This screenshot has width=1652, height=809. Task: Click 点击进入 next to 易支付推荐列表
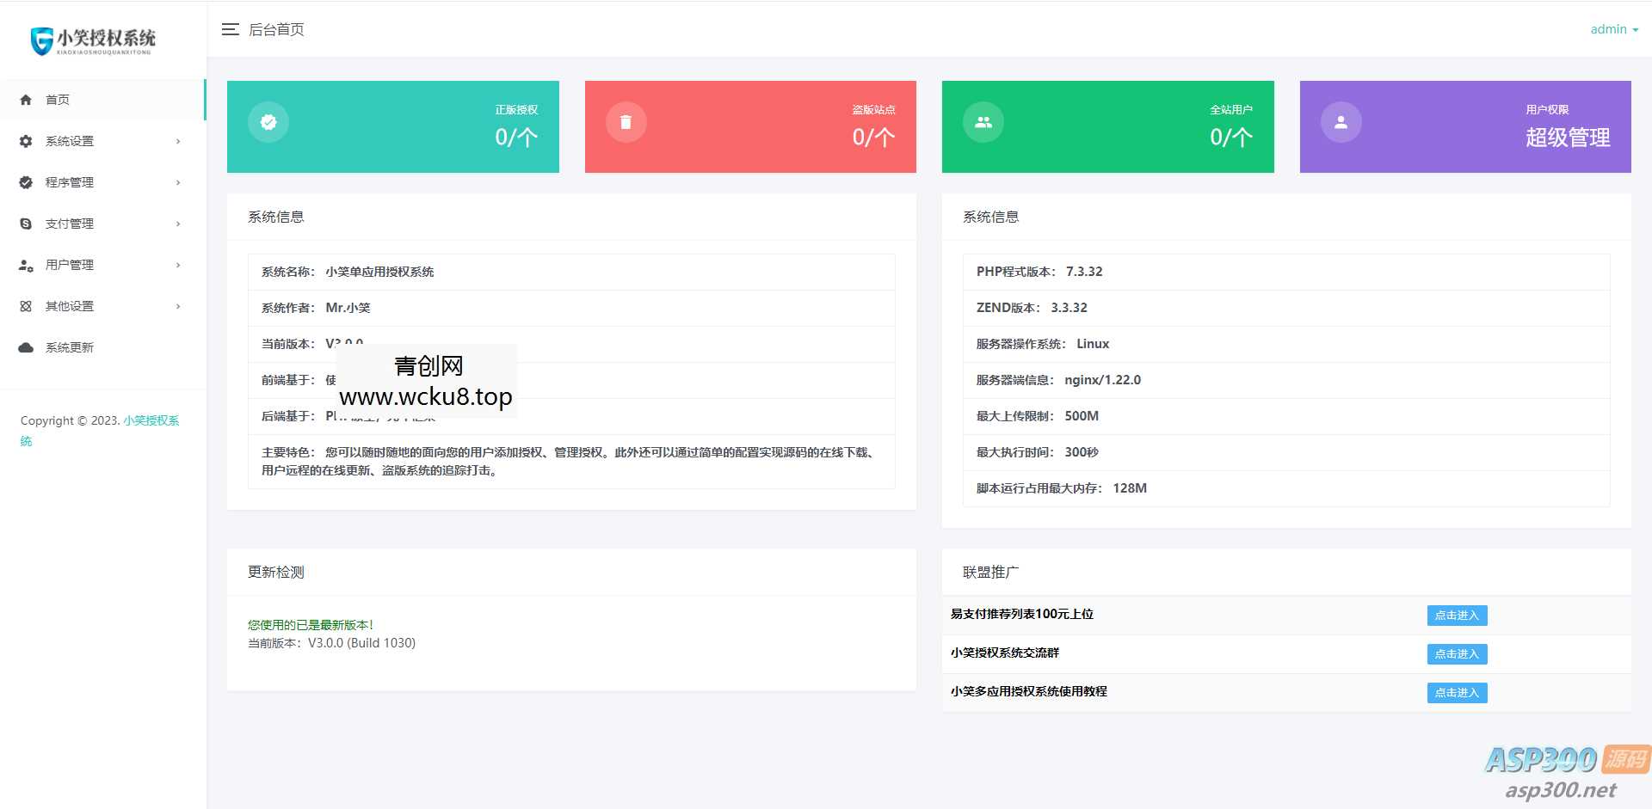1456,615
